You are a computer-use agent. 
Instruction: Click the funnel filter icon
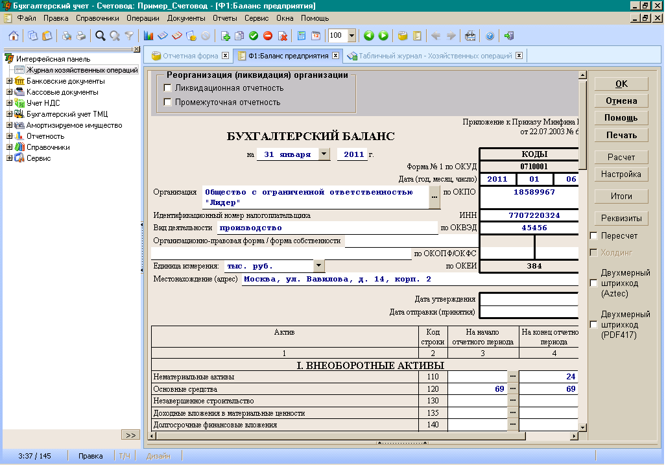[130, 36]
